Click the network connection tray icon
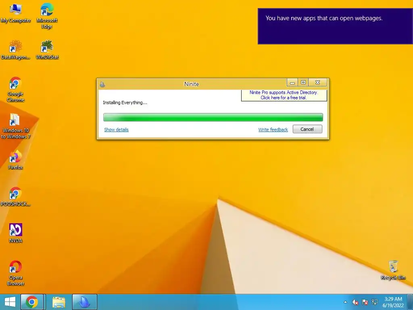 click(x=375, y=302)
